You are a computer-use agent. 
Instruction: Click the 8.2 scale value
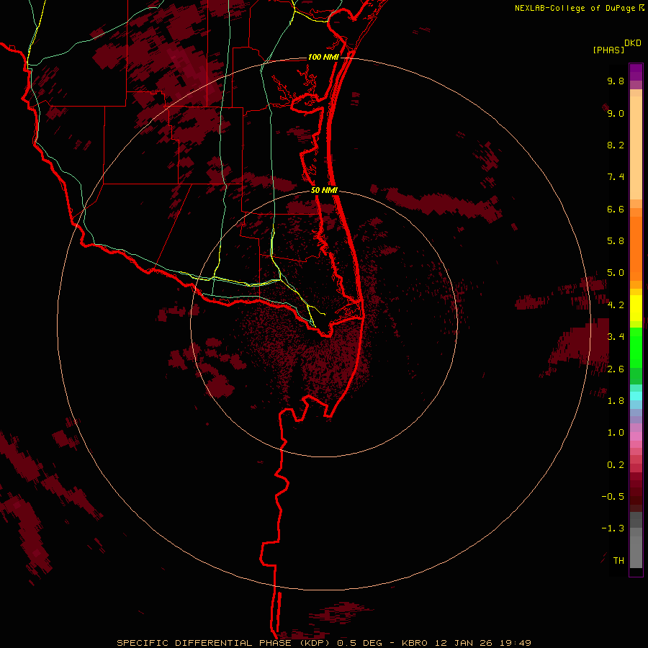click(x=616, y=145)
